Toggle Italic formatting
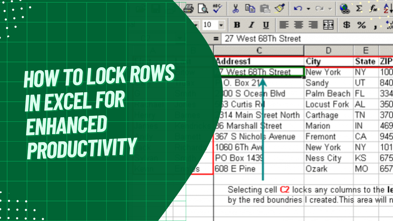Screen dimensions: 393x221 pos(251,25)
